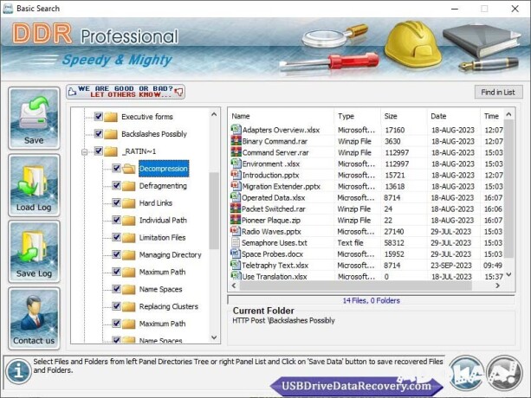Click the Adapters Overview.xlsx file icon

tap(236, 129)
